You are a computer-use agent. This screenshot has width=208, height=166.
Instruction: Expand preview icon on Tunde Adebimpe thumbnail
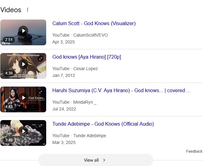click(41, 125)
